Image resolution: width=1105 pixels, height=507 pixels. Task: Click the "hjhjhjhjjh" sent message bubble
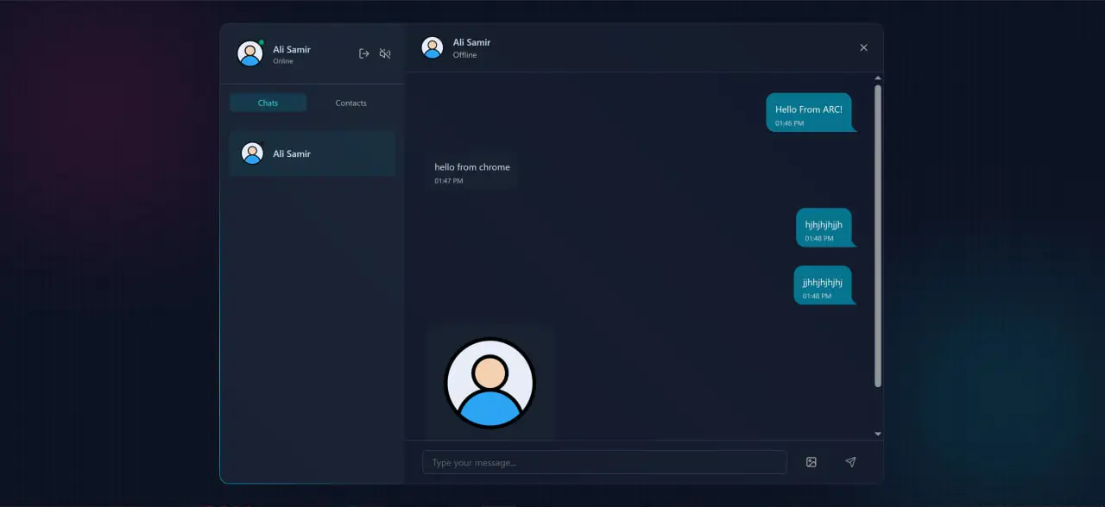pyautogui.click(x=824, y=228)
